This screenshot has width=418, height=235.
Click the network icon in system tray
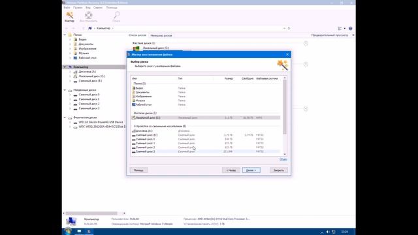pyautogui.click(x=334, y=232)
